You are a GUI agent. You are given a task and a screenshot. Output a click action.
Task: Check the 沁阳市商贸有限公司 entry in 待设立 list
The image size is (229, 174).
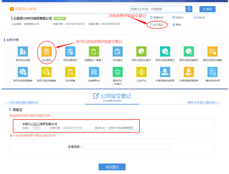pos(18,124)
